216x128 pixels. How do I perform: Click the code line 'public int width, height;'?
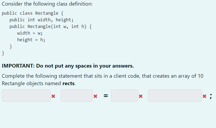41,20
